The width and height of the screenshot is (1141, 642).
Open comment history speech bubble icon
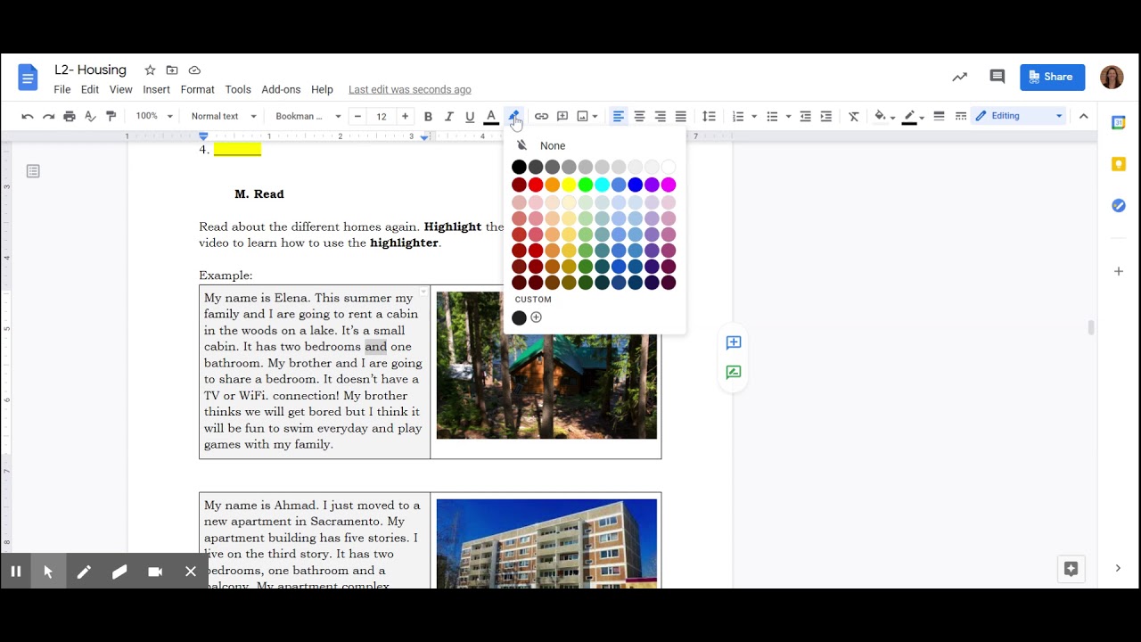(x=997, y=77)
